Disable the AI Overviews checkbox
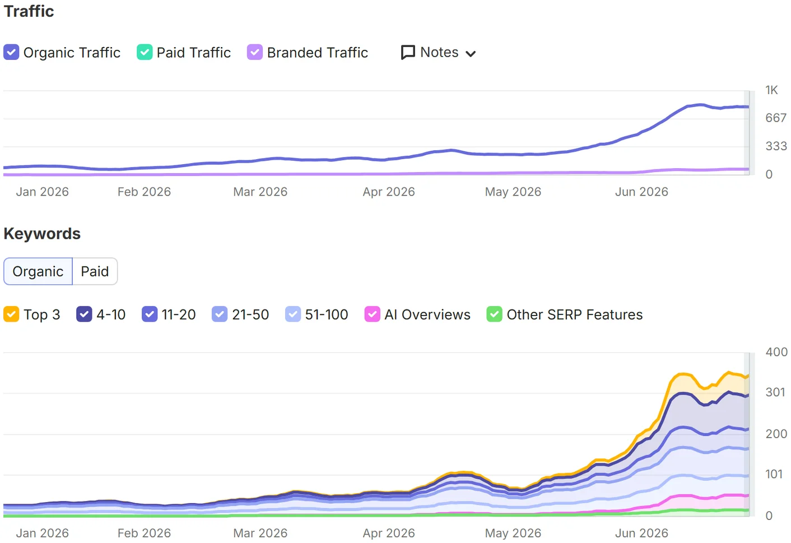The width and height of the screenshot is (791, 543). [x=373, y=314]
